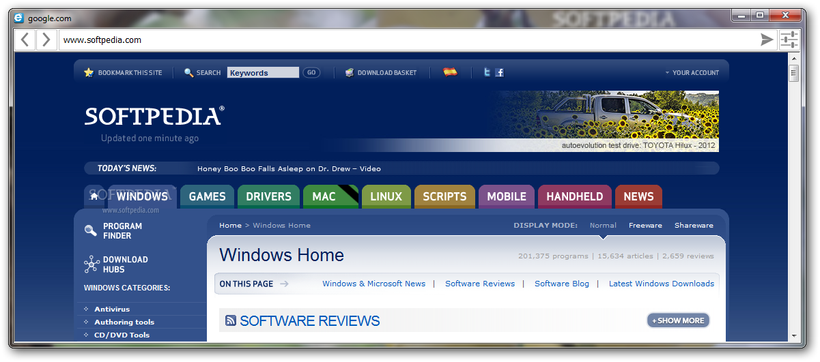Click the vertical scrollbar thumb
The height and width of the screenshot is (362, 820).
[793, 74]
